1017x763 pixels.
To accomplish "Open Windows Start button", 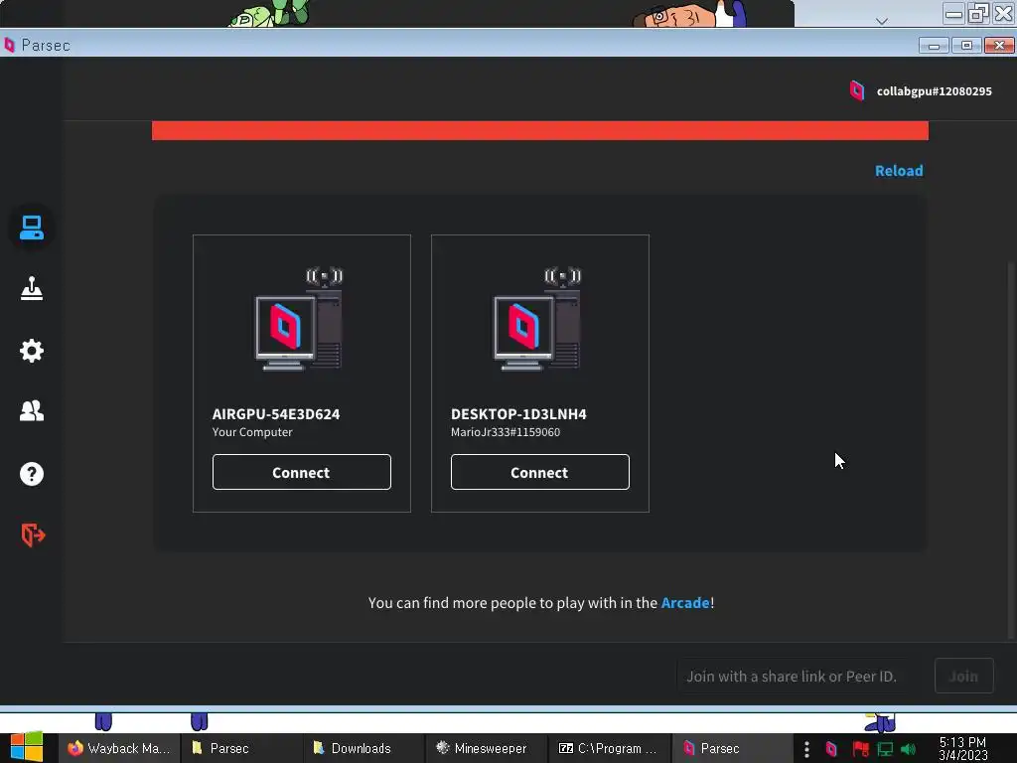I will click(x=26, y=747).
